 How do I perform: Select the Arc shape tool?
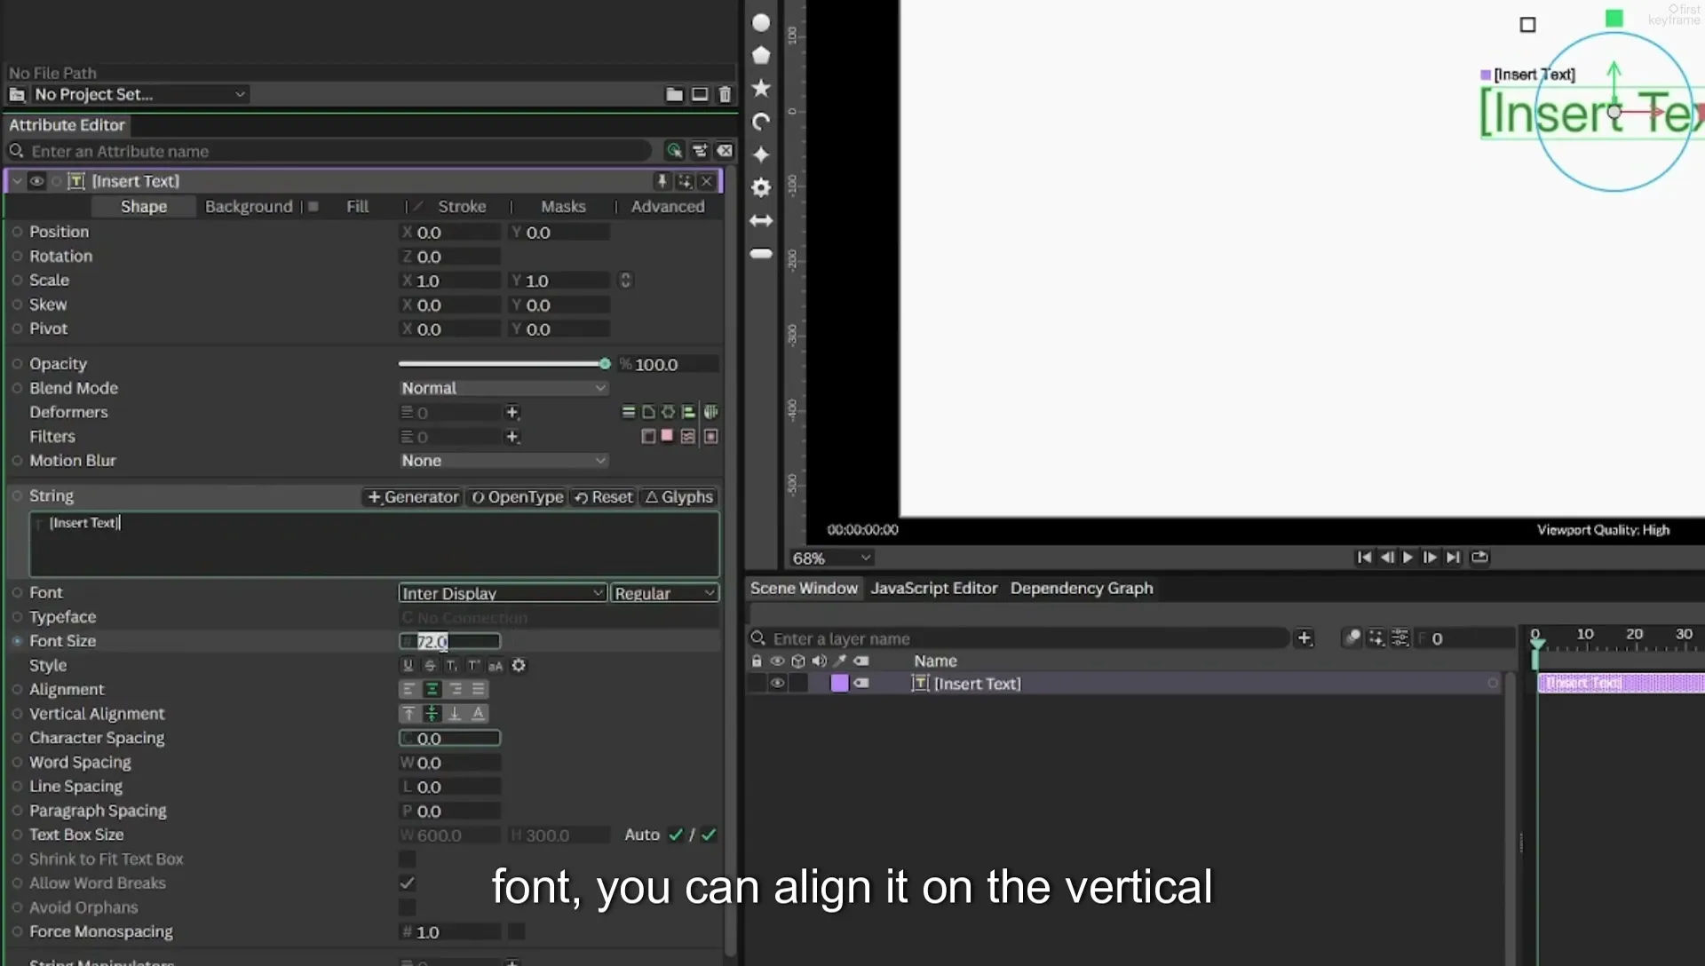[761, 122]
